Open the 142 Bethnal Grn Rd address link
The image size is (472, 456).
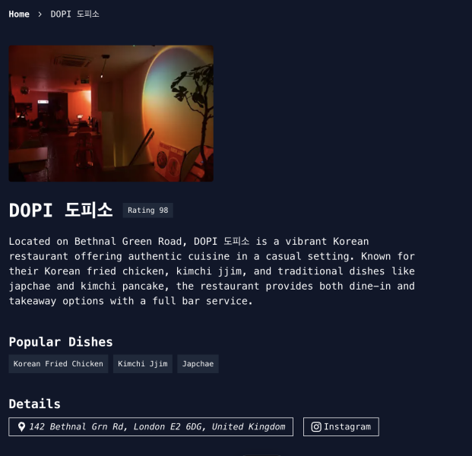[x=150, y=426]
